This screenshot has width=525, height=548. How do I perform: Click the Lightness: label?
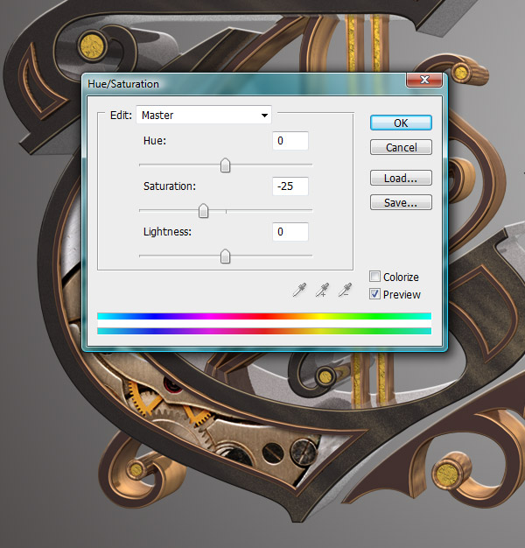coord(168,232)
